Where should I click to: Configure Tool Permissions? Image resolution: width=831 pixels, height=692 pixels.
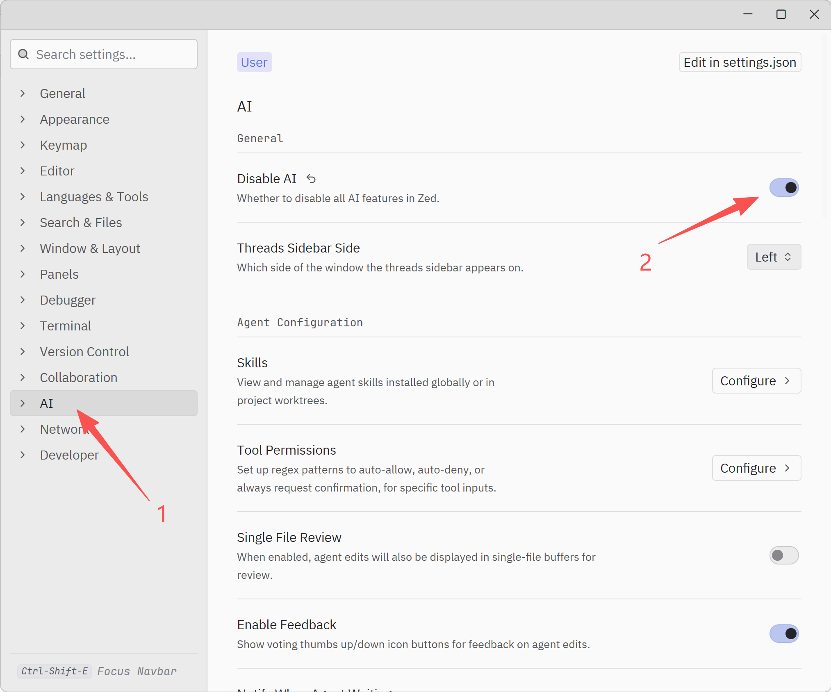[x=756, y=468]
